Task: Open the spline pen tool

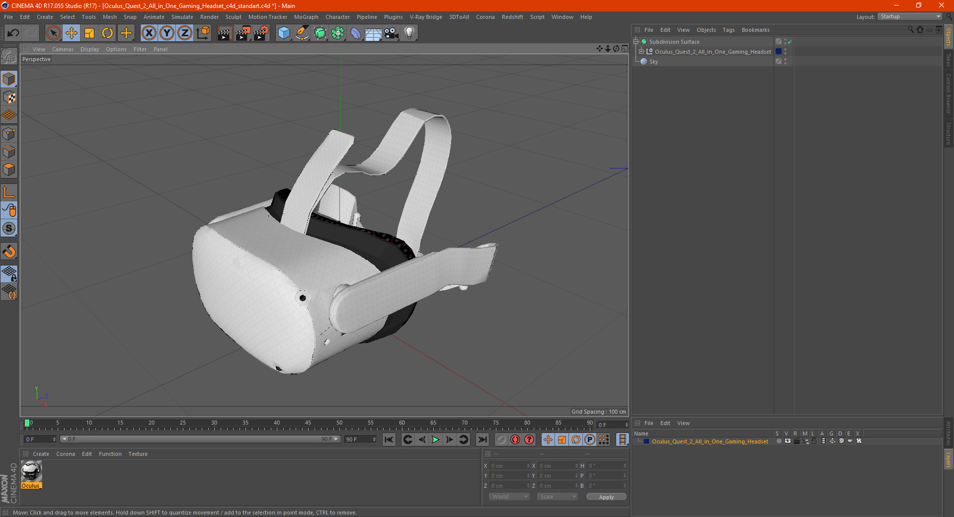Action: pyautogui.click(x=302, y=33)
